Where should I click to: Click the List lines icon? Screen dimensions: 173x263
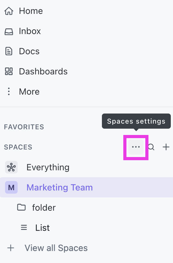(24, 228)
